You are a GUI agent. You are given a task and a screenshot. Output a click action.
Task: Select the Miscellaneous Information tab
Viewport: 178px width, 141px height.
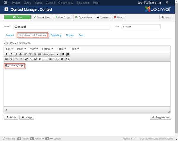pyautogui.click(x=32, y=35)
